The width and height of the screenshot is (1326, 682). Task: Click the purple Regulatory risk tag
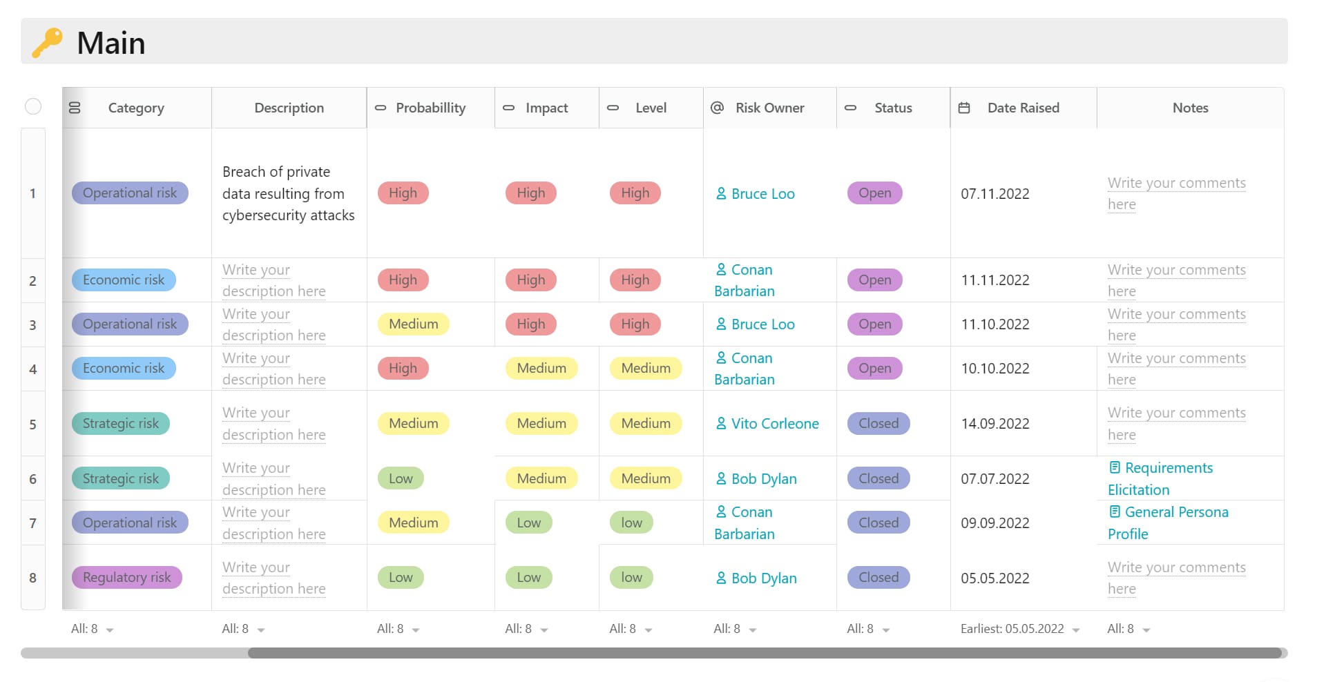126,577
